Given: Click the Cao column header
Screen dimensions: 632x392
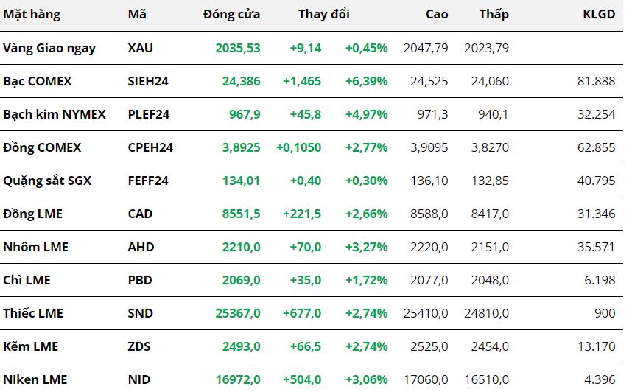Looking at the screenshot, I should tap(436, 14).
